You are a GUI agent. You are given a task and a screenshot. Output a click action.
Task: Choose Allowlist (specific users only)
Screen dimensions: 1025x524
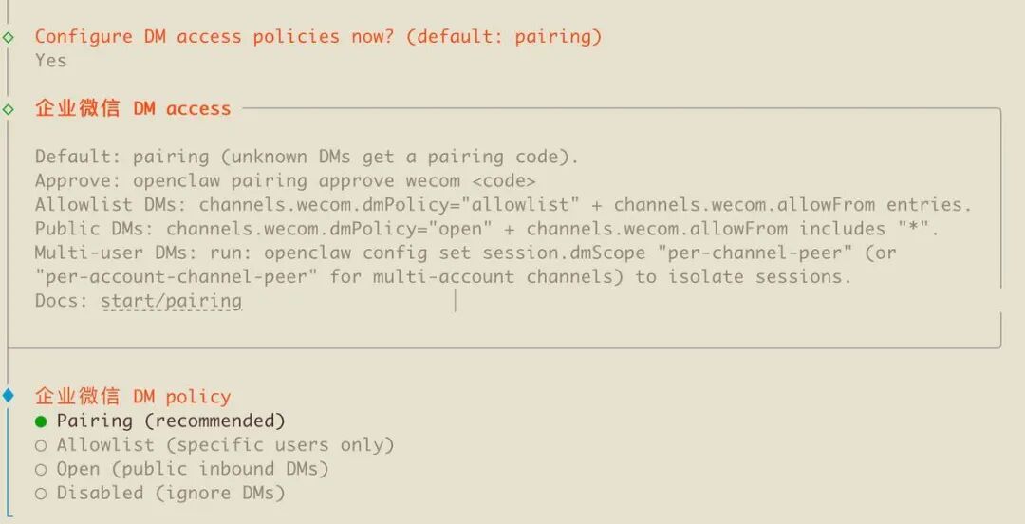[214, 444]
